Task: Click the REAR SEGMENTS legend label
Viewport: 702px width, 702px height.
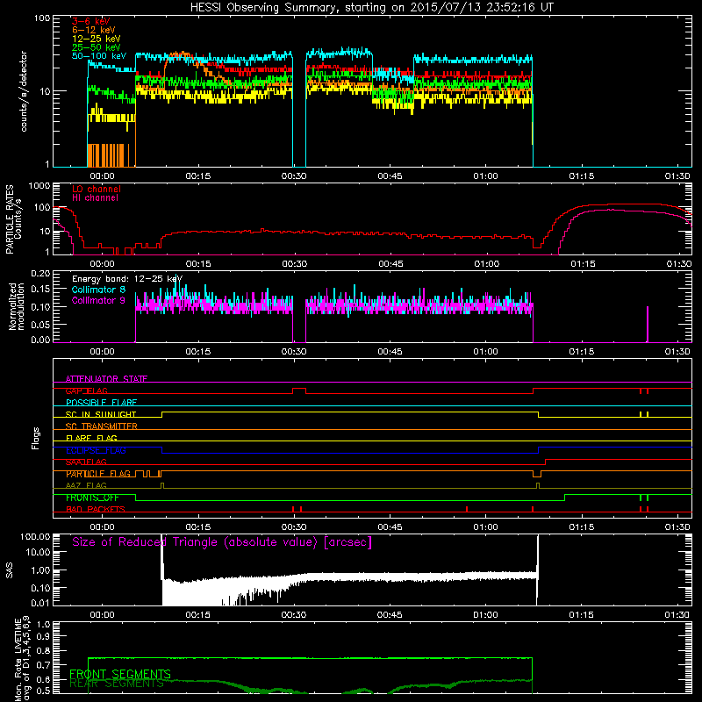Action: tap(117, 684)
